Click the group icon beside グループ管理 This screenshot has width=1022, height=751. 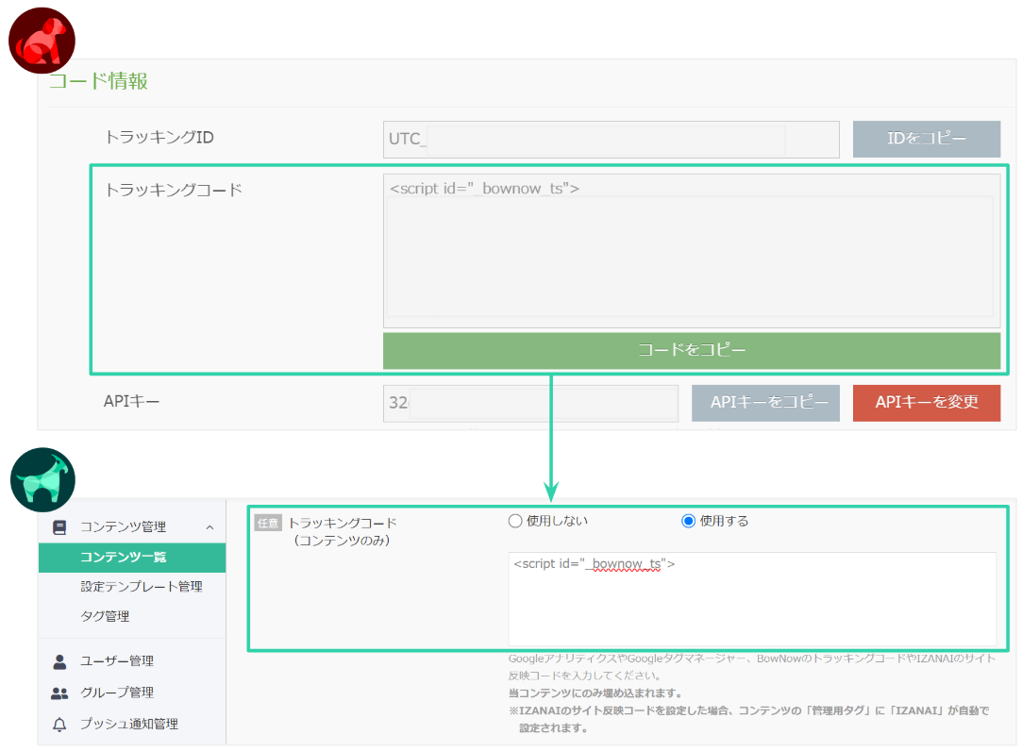pos(59,693)
